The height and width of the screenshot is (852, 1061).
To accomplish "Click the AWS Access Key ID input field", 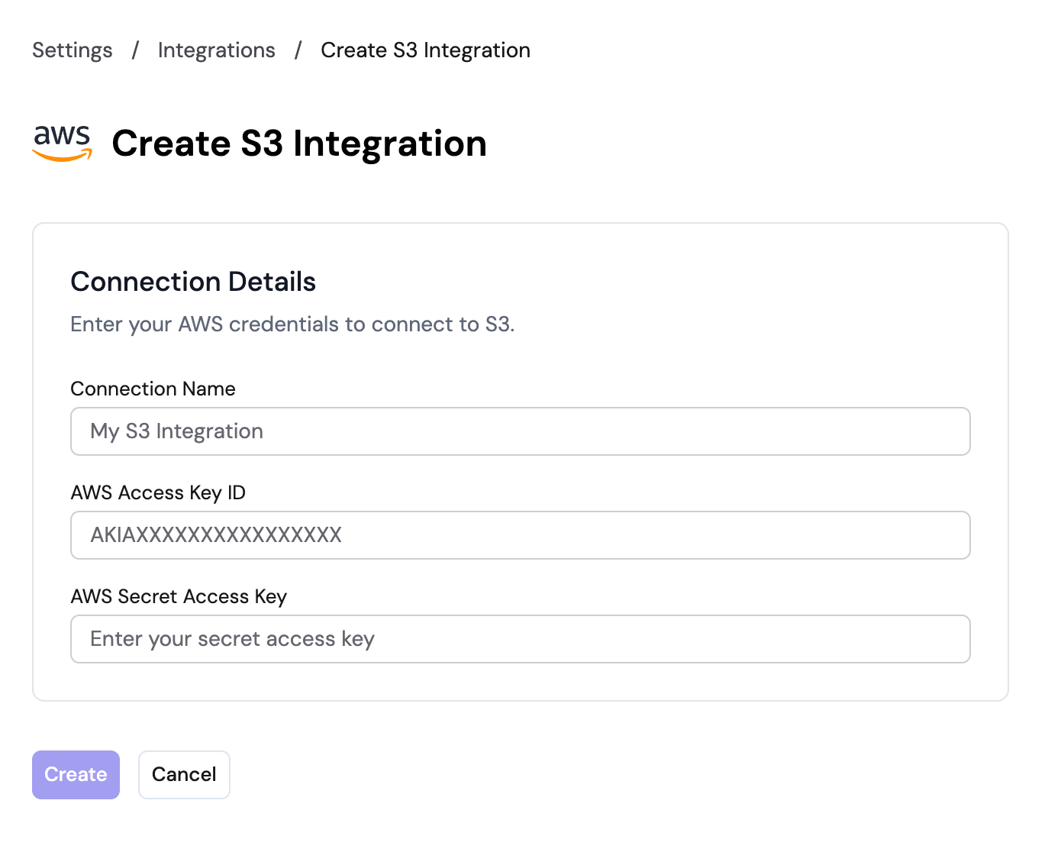I will point(520,535).
